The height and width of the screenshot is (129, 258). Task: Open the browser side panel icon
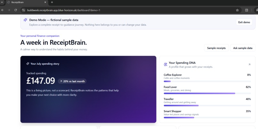coord(246,10)
